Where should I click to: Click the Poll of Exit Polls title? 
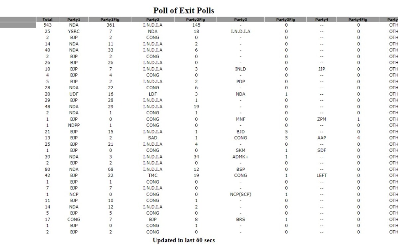point(184,10)
